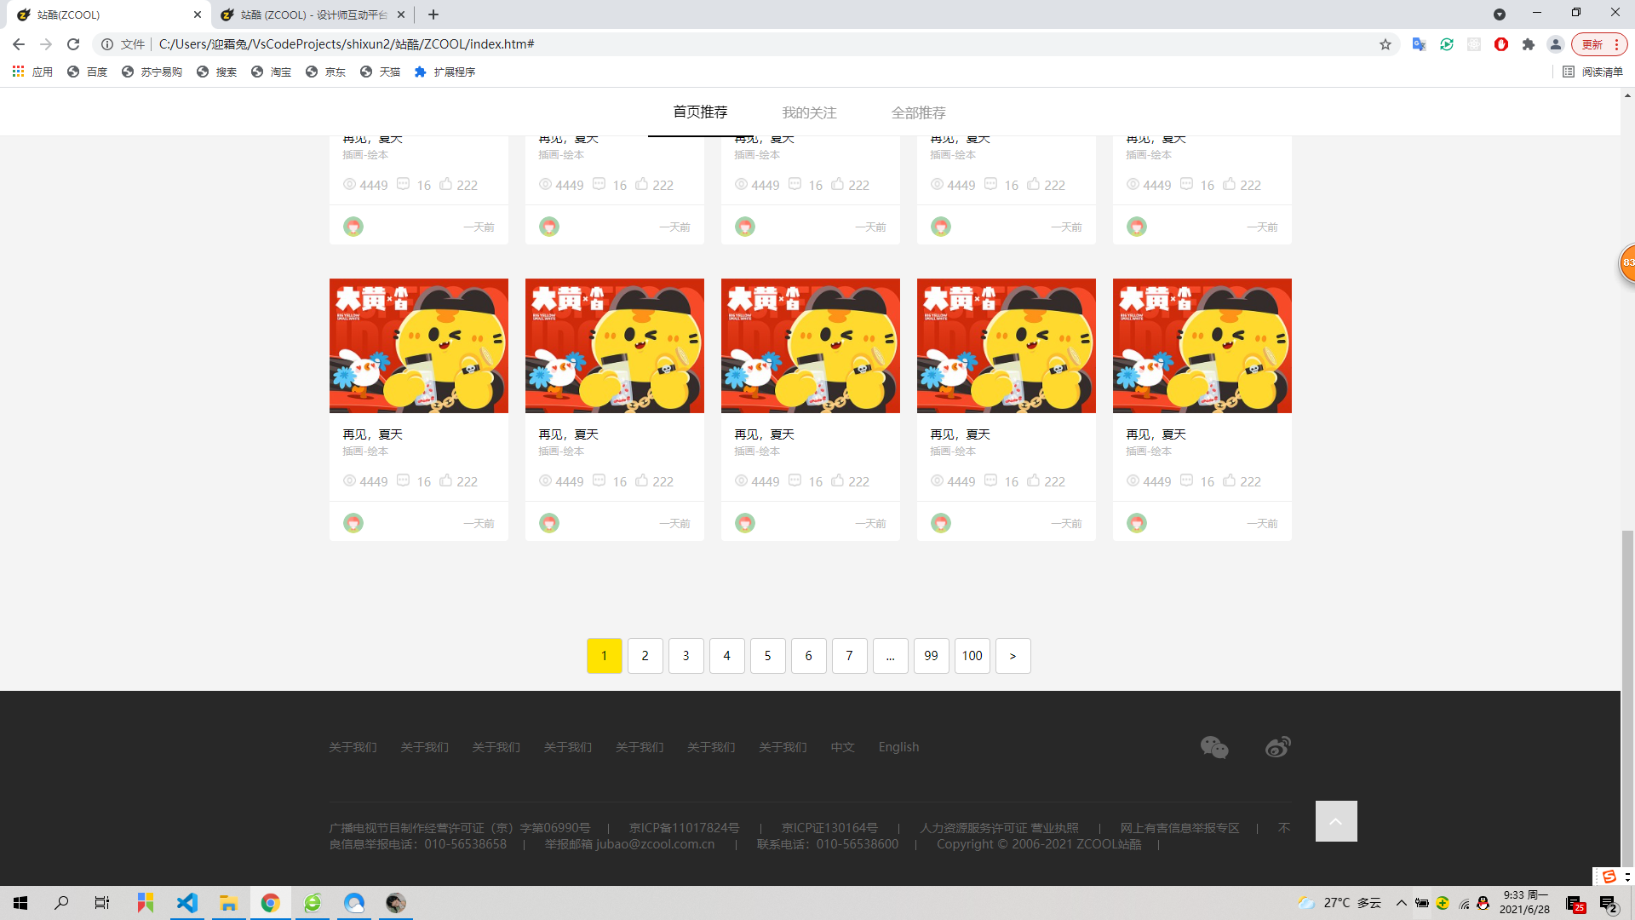This screenshot has height=920, width=1635.
Task: Open Task View on the taskbar
Action: (x=102, y=903)
